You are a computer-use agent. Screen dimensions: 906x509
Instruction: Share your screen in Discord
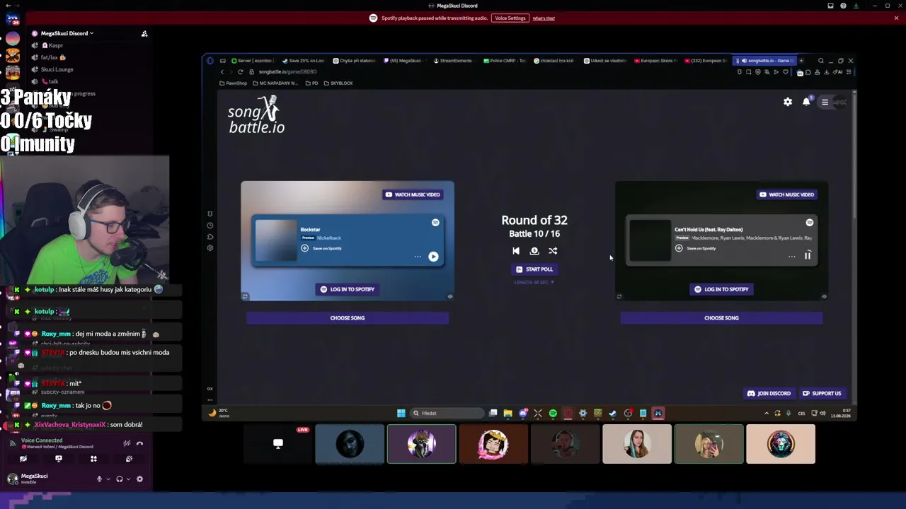click(59, 459)
